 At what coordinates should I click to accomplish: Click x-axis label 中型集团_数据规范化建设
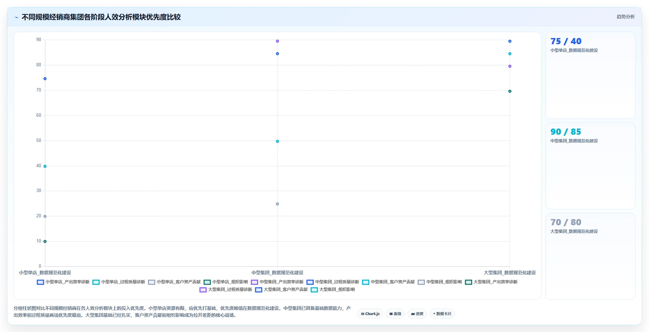click(x=277, y=273)
